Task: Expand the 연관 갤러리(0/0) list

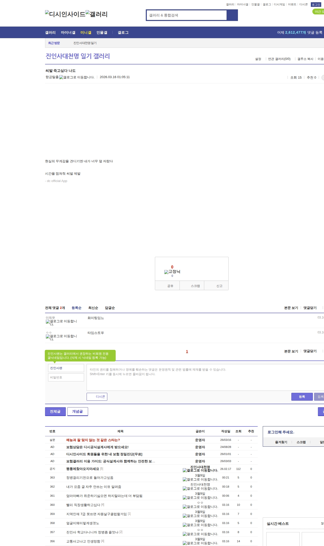Action: pyautogui.click(x=279, y=59)
